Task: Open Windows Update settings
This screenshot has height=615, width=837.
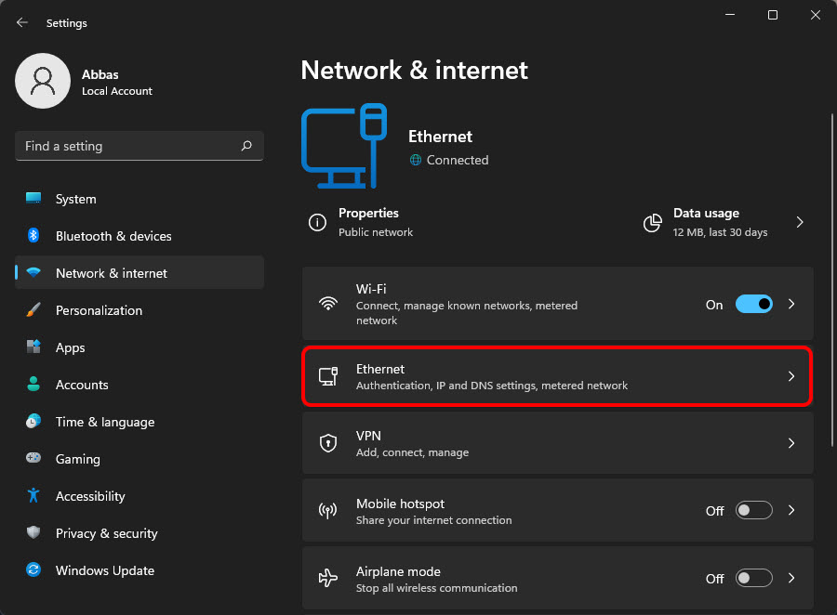Action: pyautogui.click(x=104, y=570)
